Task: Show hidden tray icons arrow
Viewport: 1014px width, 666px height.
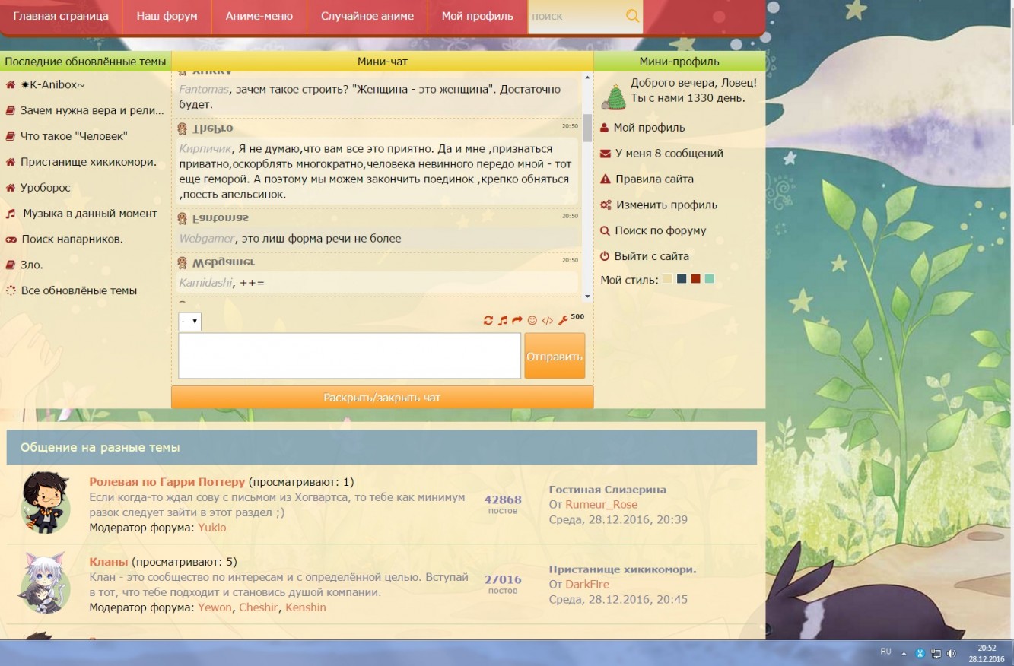Action: pyautogui.click(x=904, y=653)
